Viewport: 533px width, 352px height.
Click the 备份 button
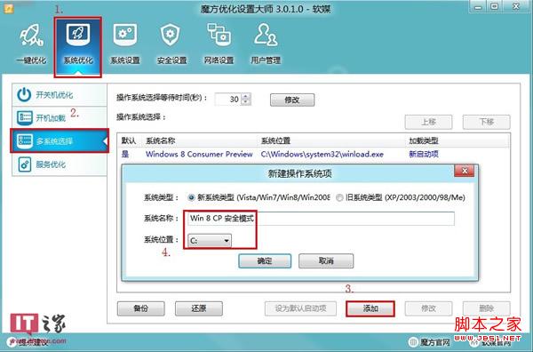click(x=140, y=308)
